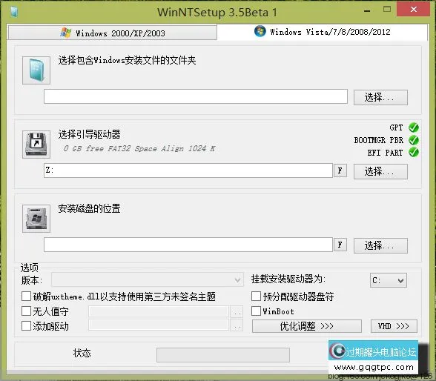Click 选择 button for boot drive
436x381 pixels.
coord(380,171)
